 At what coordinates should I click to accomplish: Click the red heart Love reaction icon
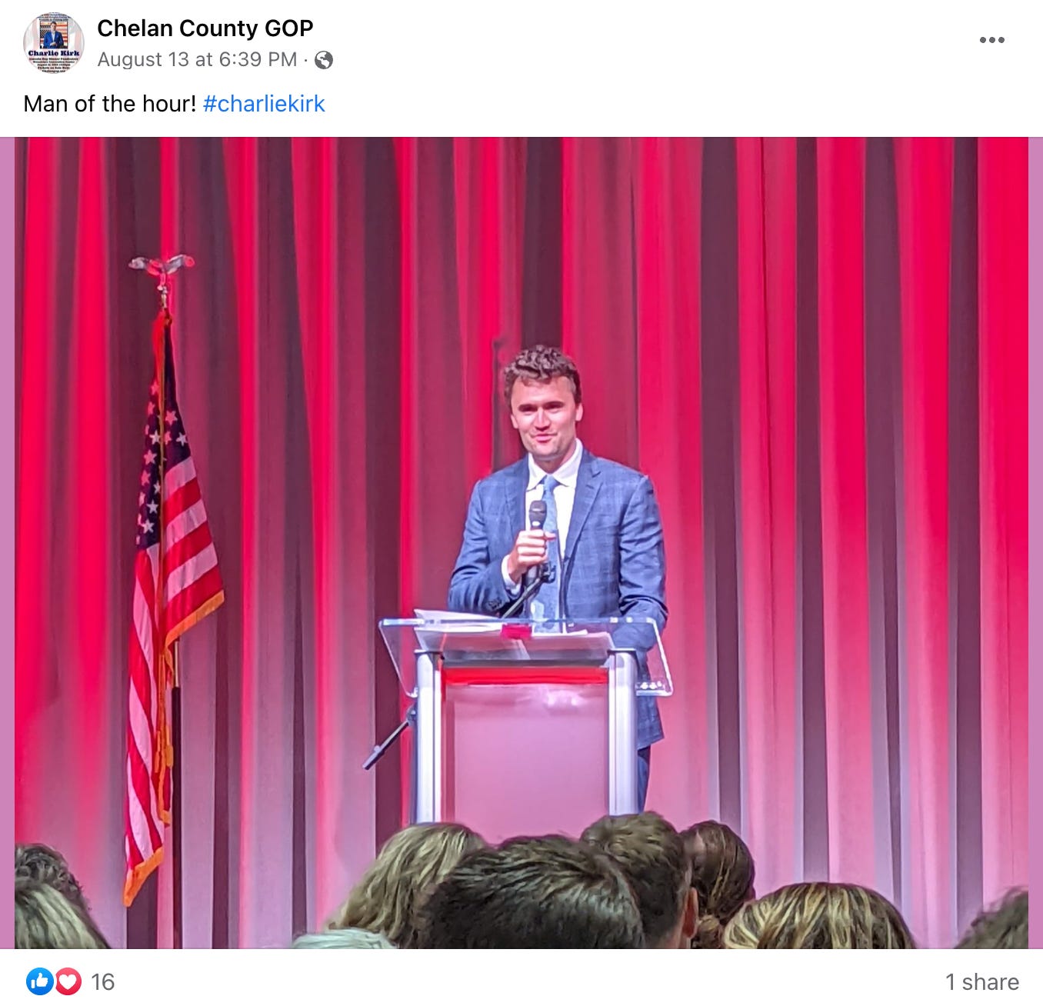68,981
